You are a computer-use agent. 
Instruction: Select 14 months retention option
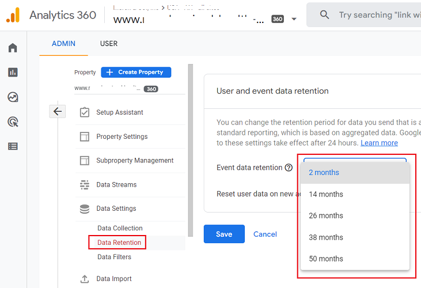tap(355, 194)
